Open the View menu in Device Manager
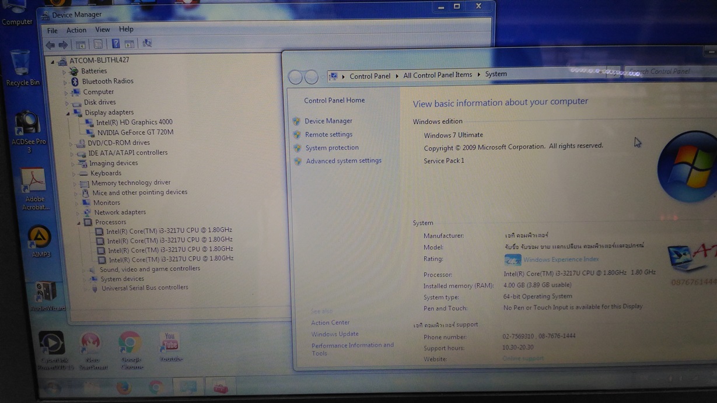This screenshot has width=717, height=403. tap(103, 29)
